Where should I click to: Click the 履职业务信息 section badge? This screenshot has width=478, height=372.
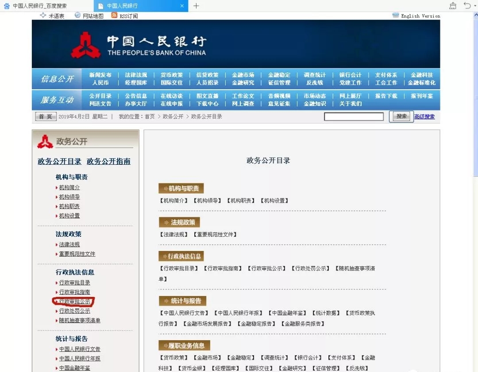(x=184, y=345)
